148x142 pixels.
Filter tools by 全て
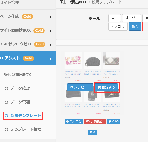pos(115,18)
